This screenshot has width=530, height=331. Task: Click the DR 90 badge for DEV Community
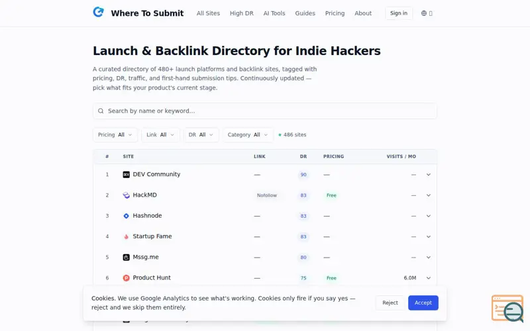pyautogui.click(x=303, y=175)
